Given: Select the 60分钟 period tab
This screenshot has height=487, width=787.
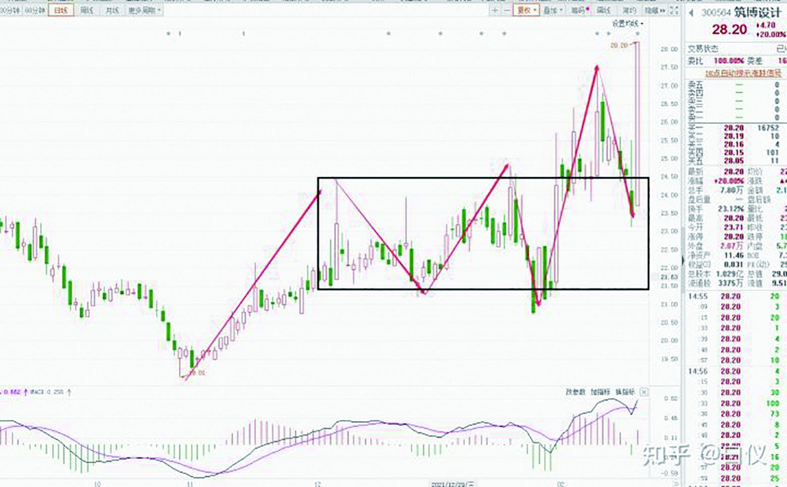Looking at the screenshot, I should 34,11.
